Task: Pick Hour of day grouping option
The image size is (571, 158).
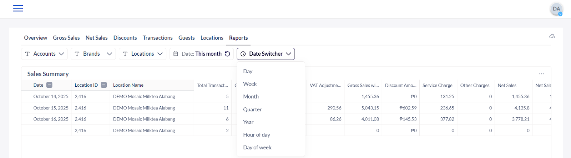Action: [256, 135]
